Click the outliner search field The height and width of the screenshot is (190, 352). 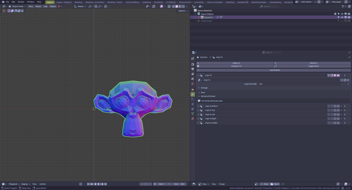[269, 7]
